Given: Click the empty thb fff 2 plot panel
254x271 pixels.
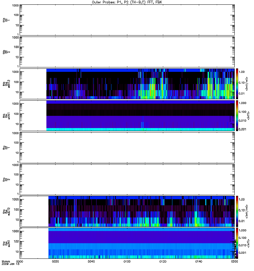Looking at the screenshot, I should [x=127, y=52].
